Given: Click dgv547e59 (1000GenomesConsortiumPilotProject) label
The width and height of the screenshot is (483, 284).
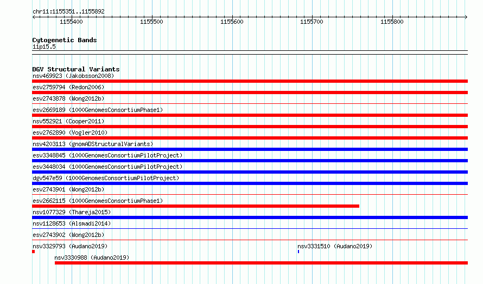Looking at the screenshot, I should click(x=106, y=178).
